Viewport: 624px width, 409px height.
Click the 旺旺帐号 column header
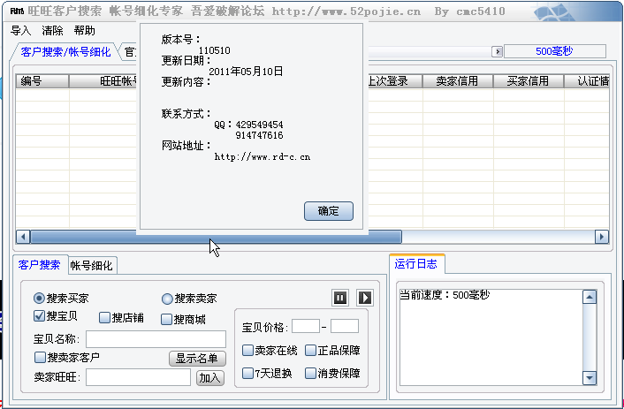tap(103, 80)
